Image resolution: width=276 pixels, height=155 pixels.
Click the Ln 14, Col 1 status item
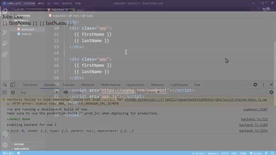click(198, 153)
